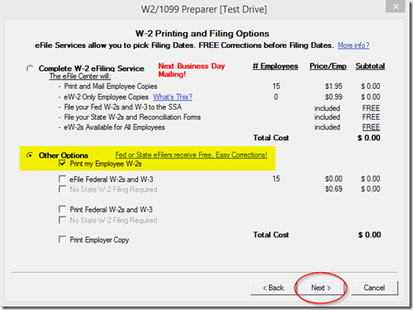Image resolution: width=413 pixels, height=310 pixels.
Task: Click 'eW-2s Available for All Employees' text
Action: [x=114, y=127]
